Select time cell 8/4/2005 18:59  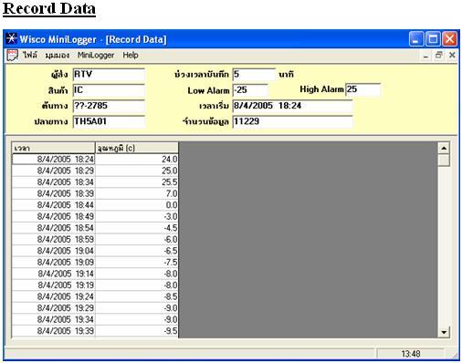tap(54, 240)
